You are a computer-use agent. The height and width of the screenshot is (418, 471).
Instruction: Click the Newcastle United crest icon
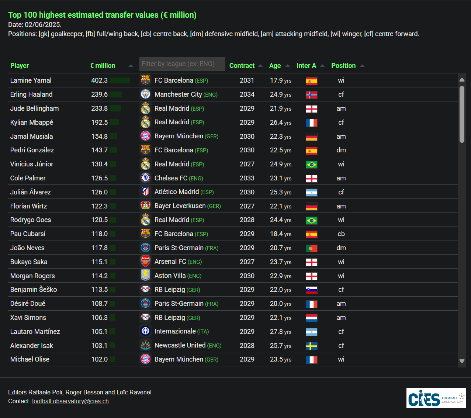click(146, 345)
